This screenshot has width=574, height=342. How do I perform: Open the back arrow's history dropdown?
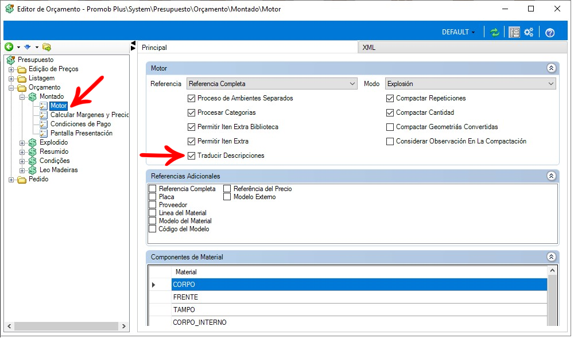[x=18, y=47]
